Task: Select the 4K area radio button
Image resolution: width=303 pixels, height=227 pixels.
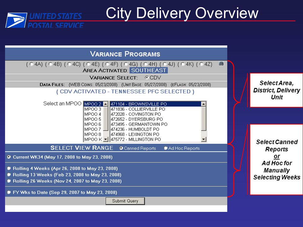Action: [183, 64]
